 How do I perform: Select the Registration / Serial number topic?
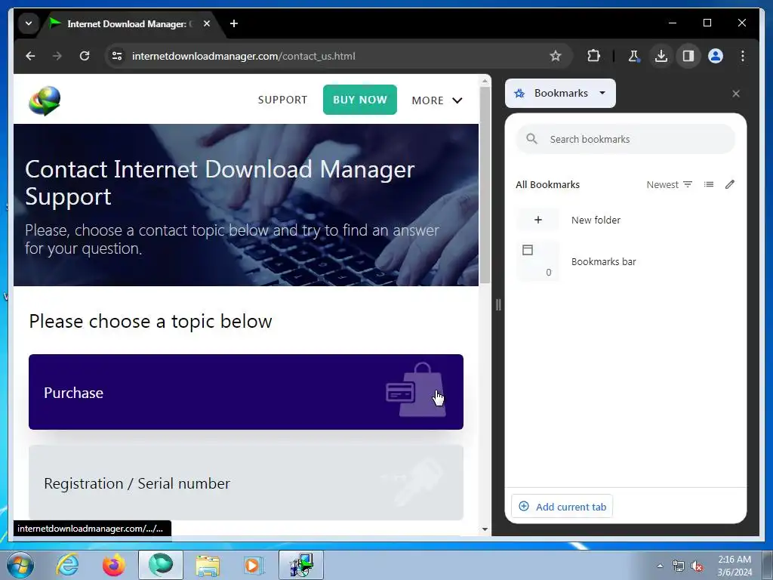coord(246,483)
